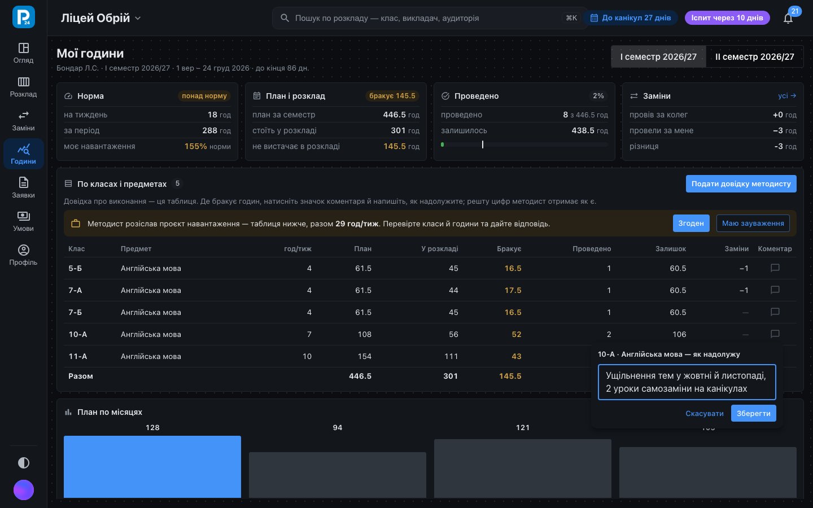Screen dimensions: 813x508
Task: Click the У розкладі column header
Action: coord(440,249)
